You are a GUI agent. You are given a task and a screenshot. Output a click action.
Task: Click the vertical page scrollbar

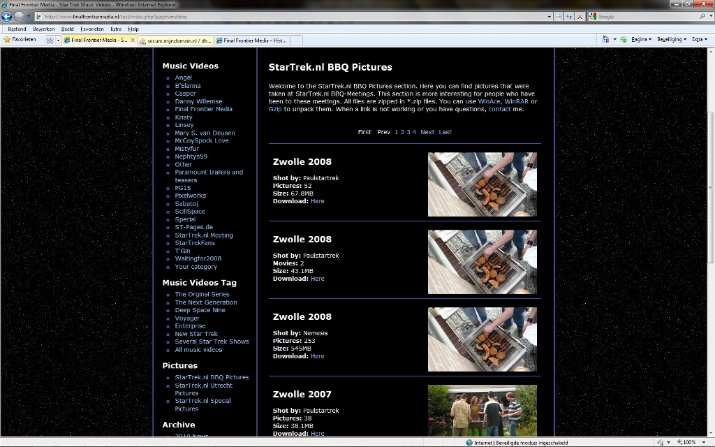(710, 187)
